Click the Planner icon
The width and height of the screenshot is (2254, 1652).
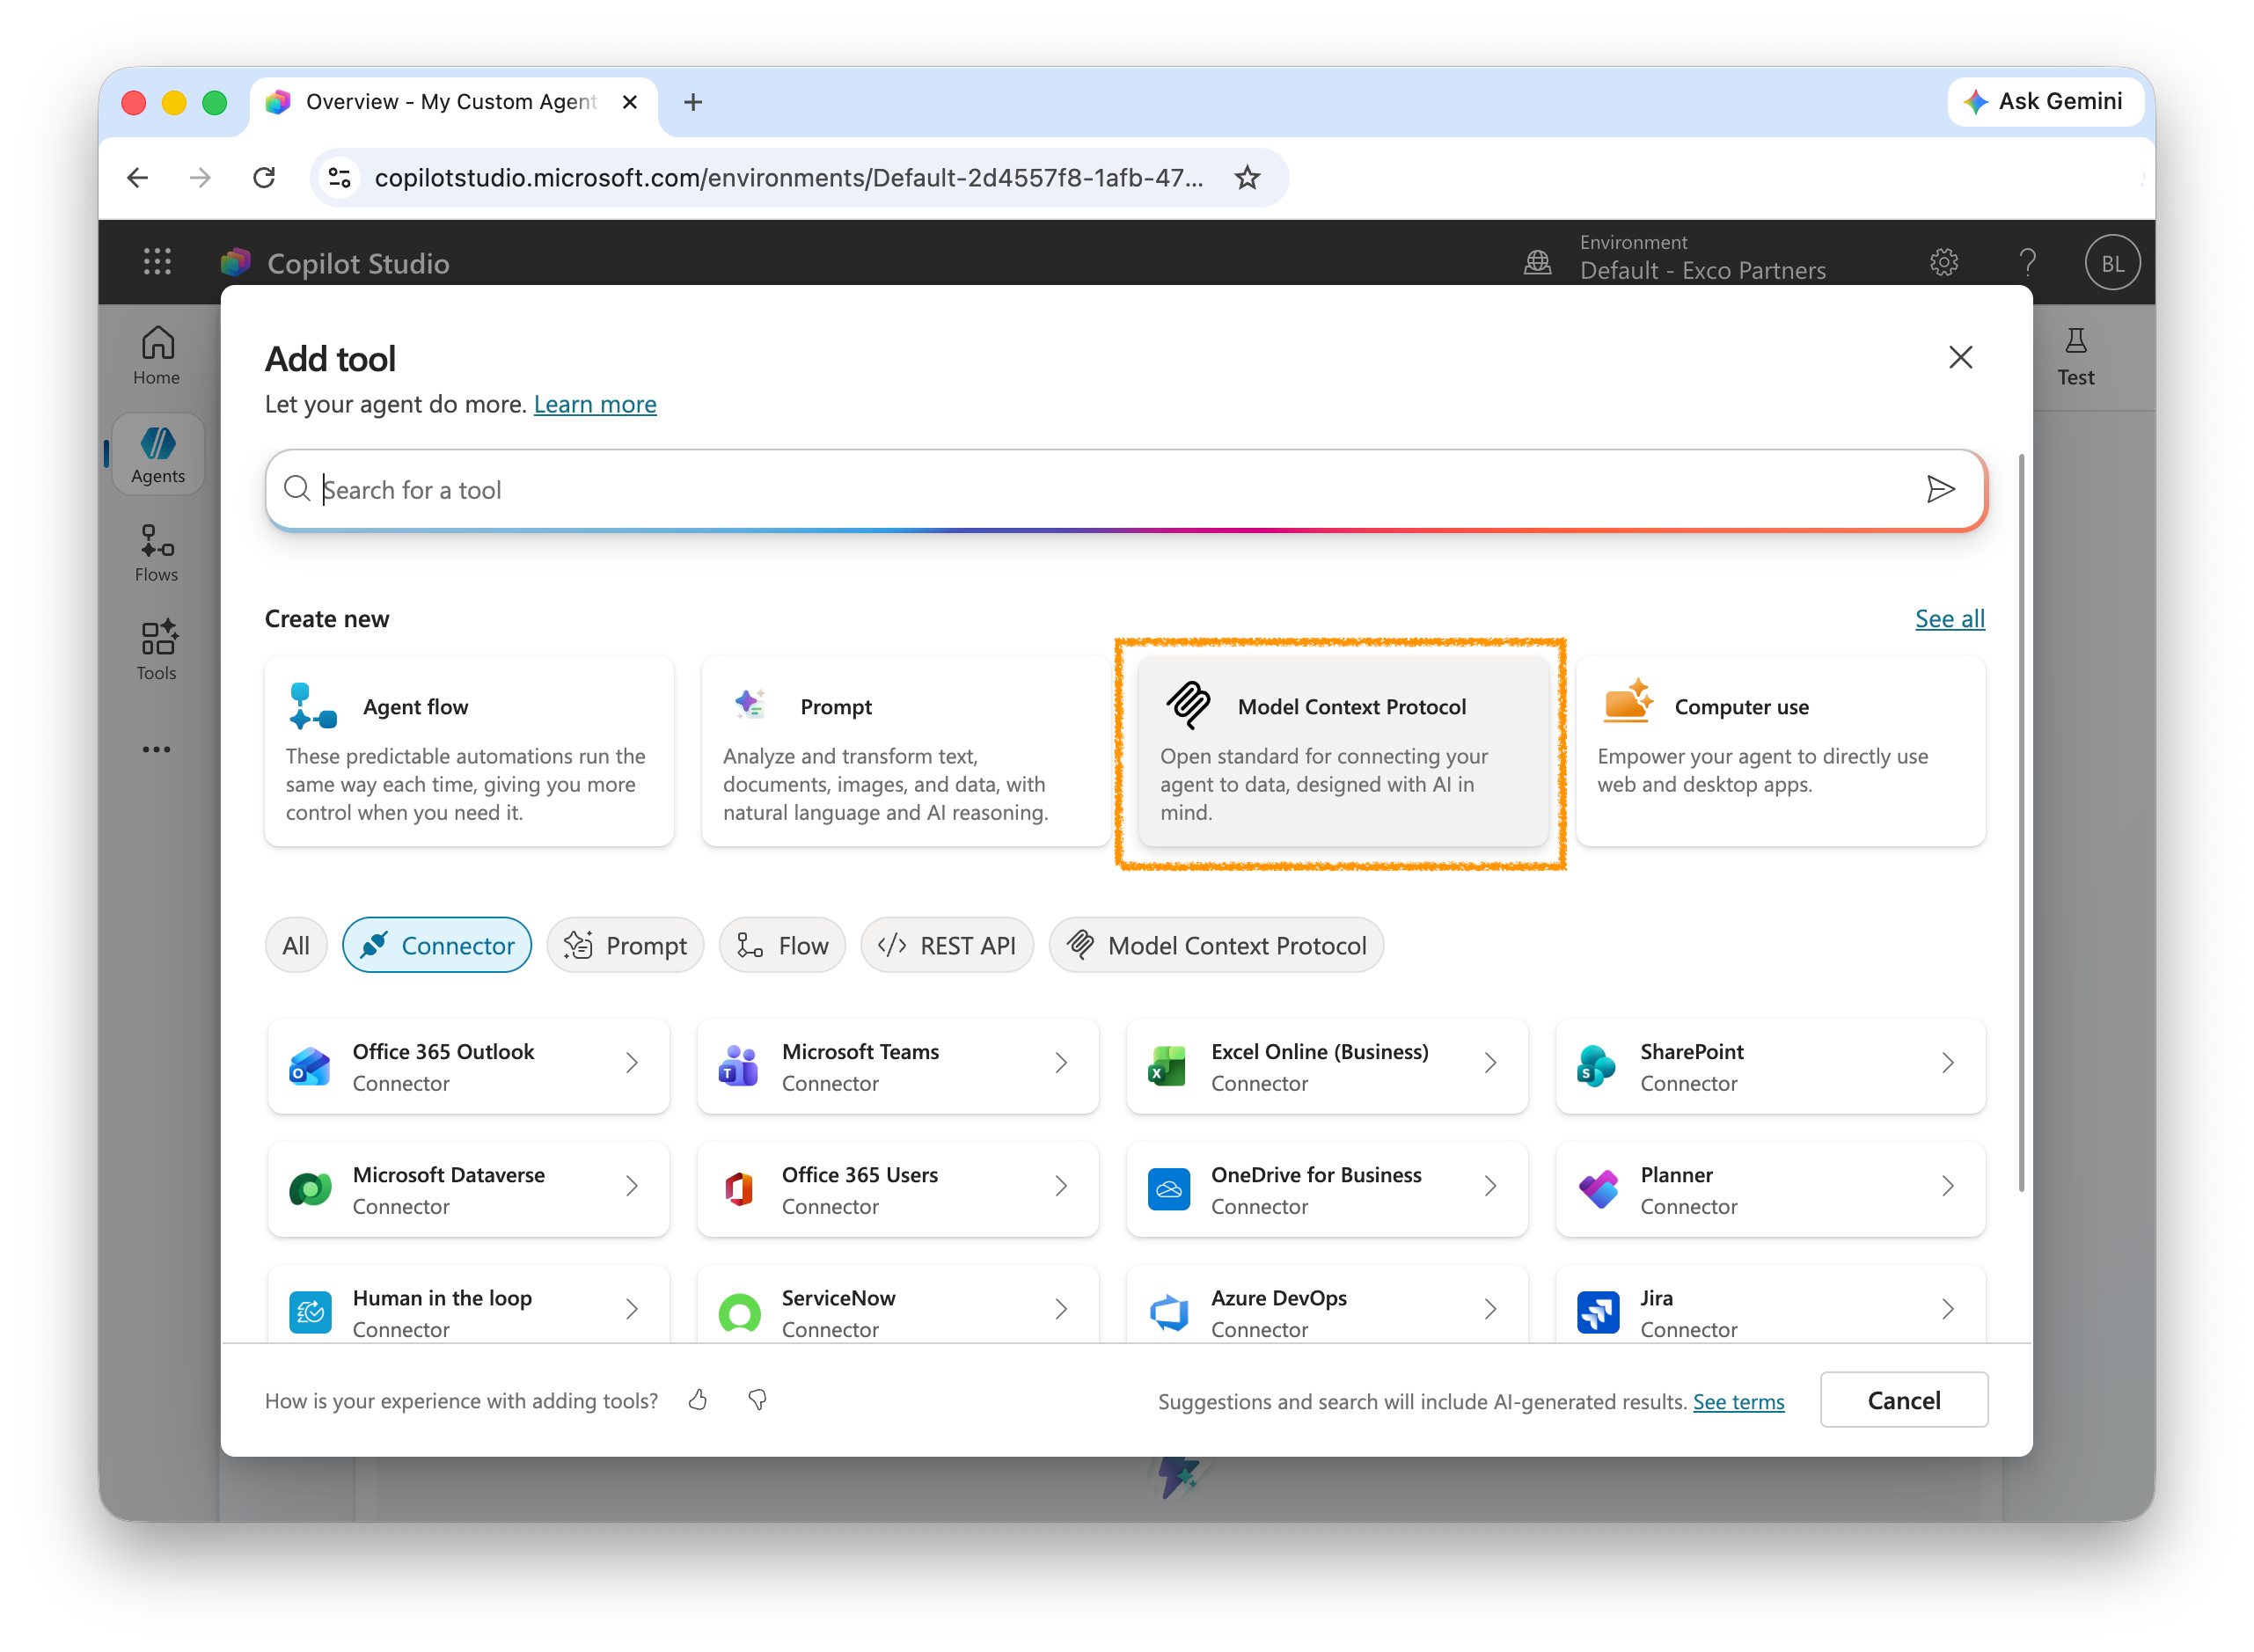(1597, 1189)
